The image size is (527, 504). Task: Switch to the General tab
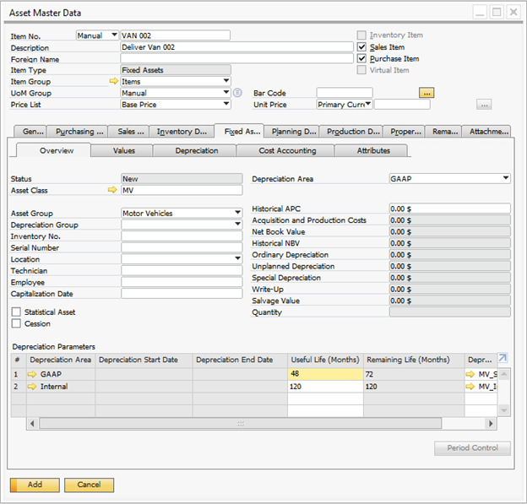[x=30, y=132]
